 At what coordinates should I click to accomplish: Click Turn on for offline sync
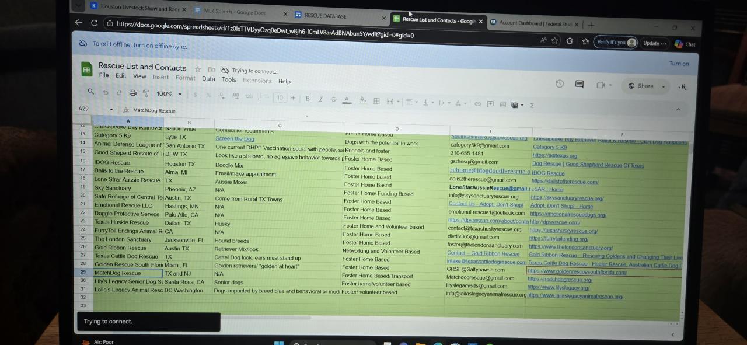tap(679, 64)
